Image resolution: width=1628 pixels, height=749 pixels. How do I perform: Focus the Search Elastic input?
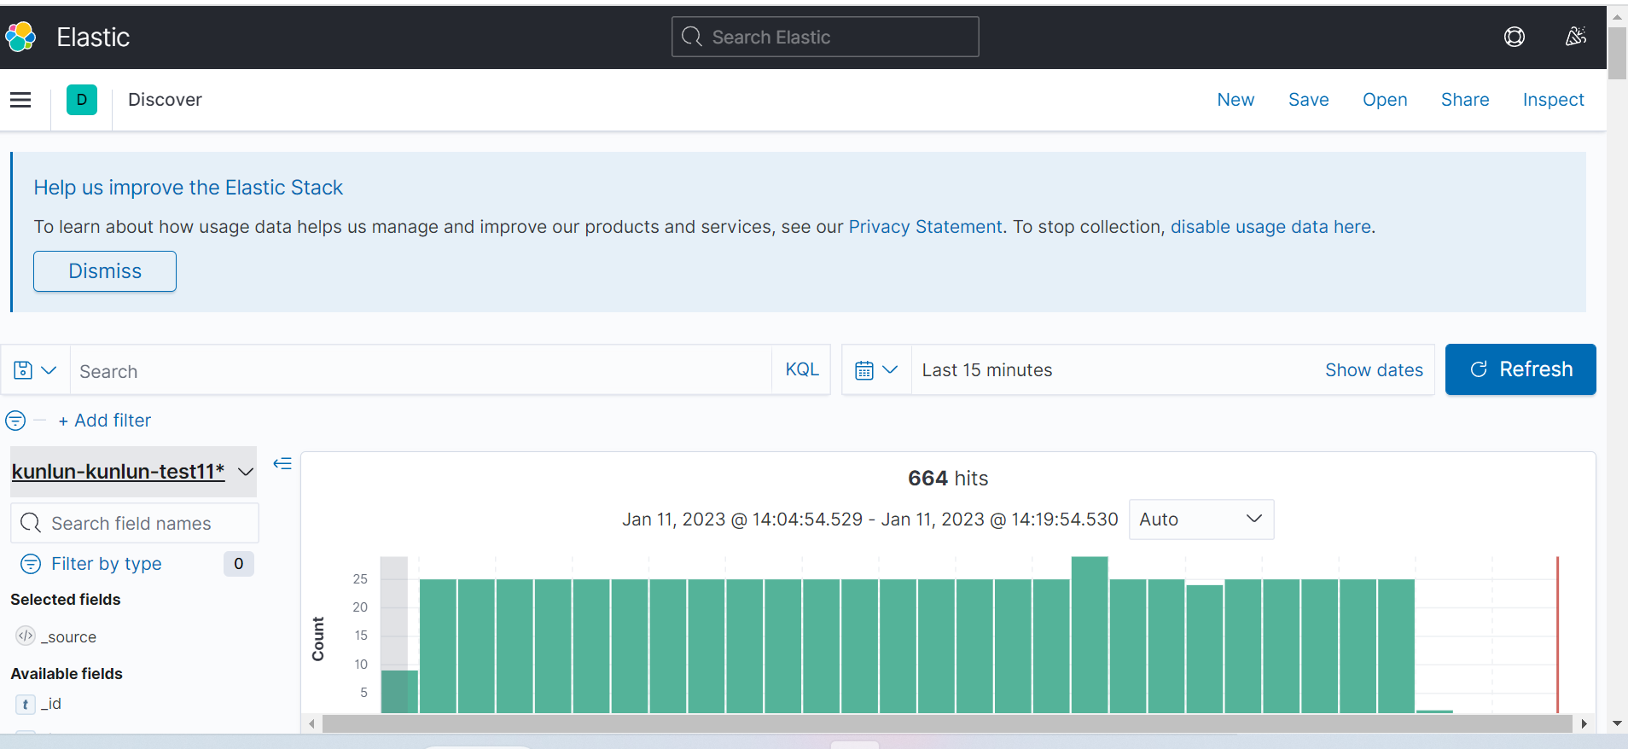pos(825,37)
